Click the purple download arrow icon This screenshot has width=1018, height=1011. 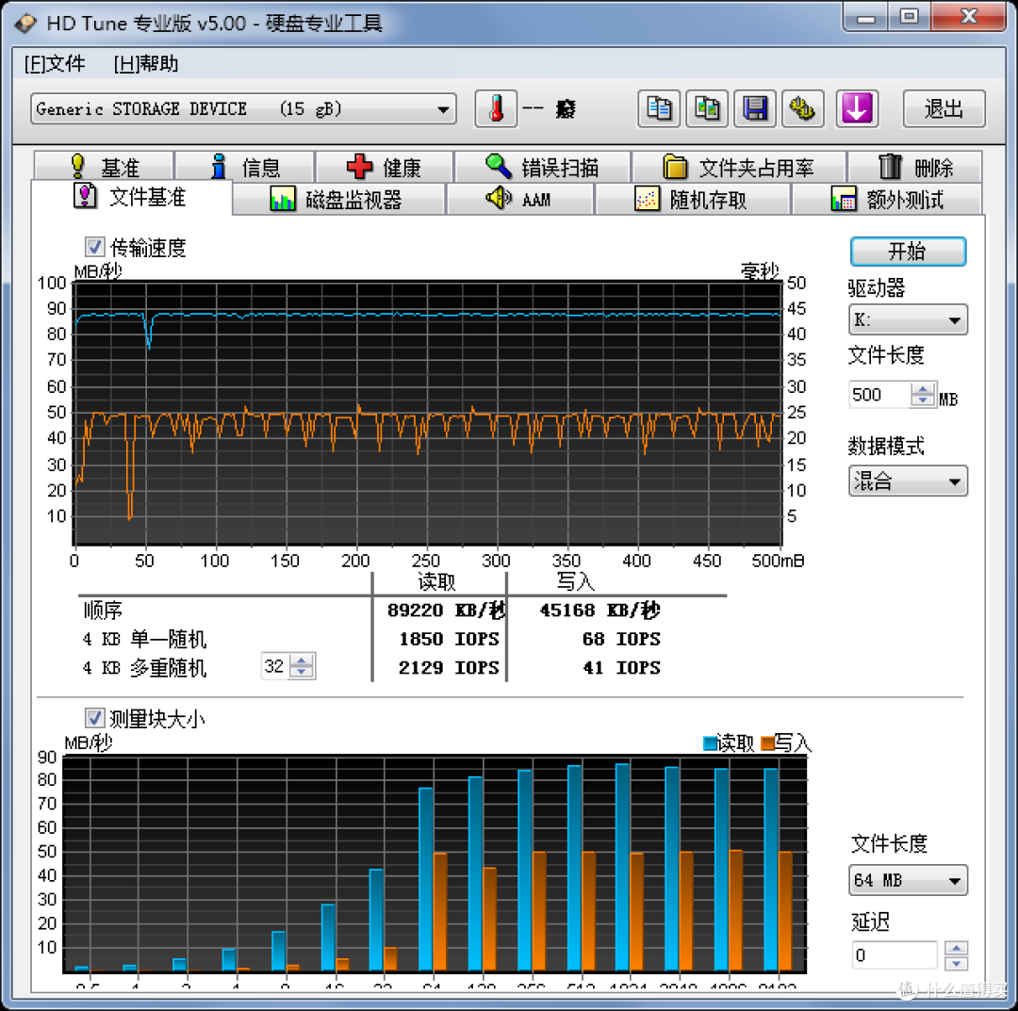(856, 108)
